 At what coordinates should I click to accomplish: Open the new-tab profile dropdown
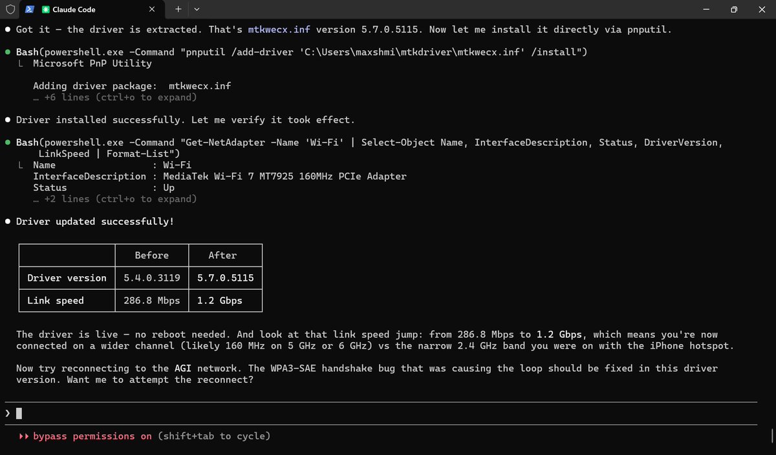coord(197,10)
